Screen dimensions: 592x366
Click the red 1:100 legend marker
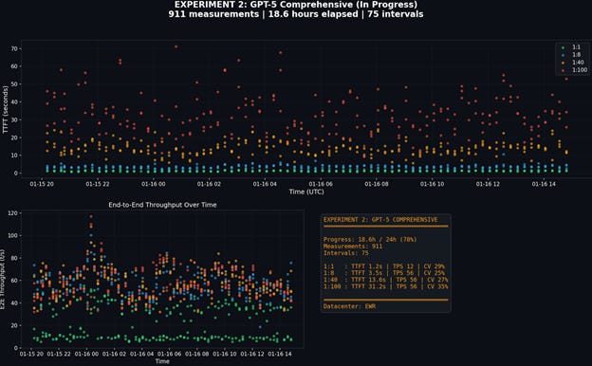point(563,70)
